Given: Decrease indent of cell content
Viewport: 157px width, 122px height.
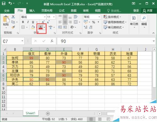Looking at the screenshot, I should click(60, 27).
